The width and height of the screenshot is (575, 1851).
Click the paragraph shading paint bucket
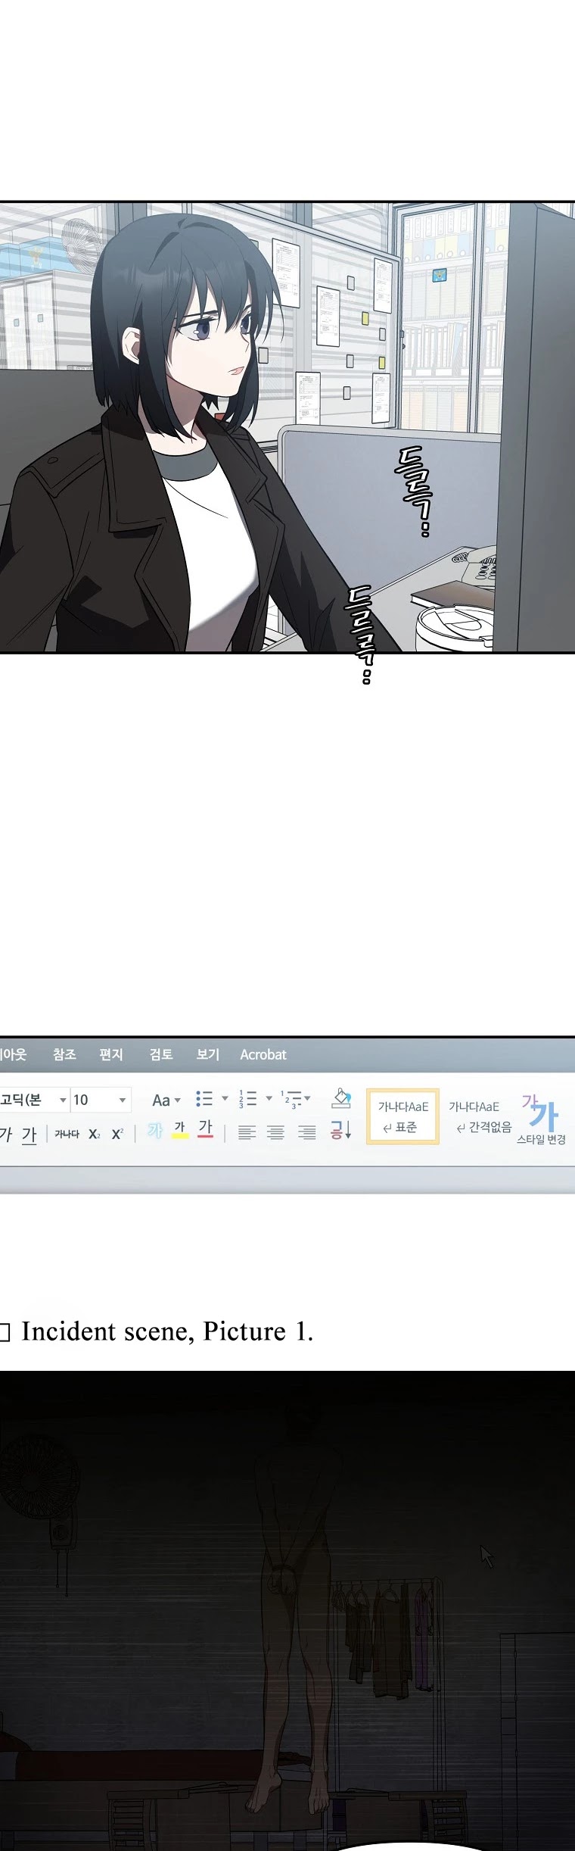tap(341, 1098)
